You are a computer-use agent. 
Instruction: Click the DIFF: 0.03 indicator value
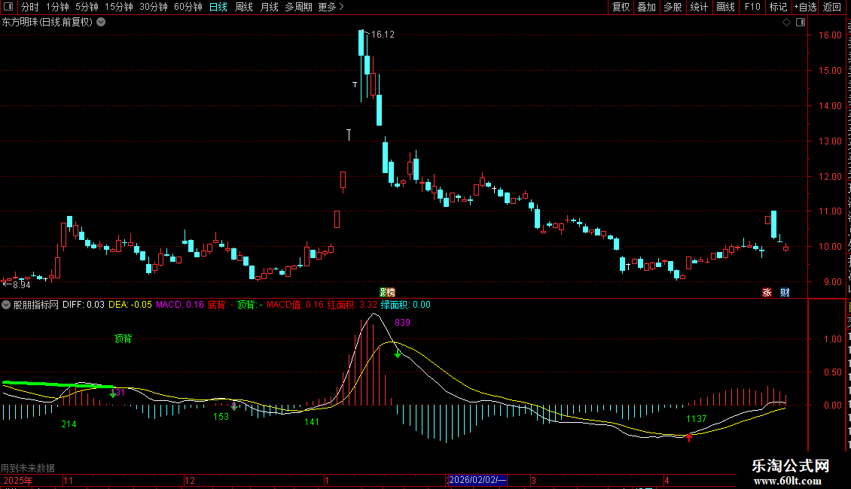tap(84, 305)
